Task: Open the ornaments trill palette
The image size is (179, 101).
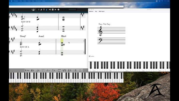Action: point(54,70)
